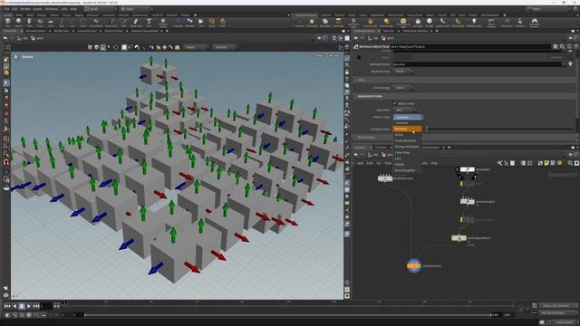This screenshot has width=580, height=326.
Task: Open the parameter pane gear menu
Action: tap(556, 46)
